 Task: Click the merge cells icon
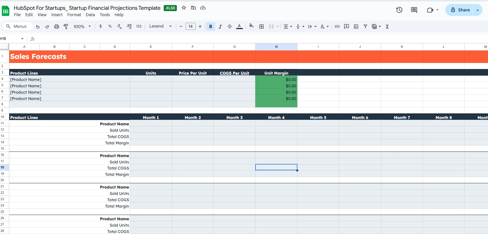click(x=271, y=26)
